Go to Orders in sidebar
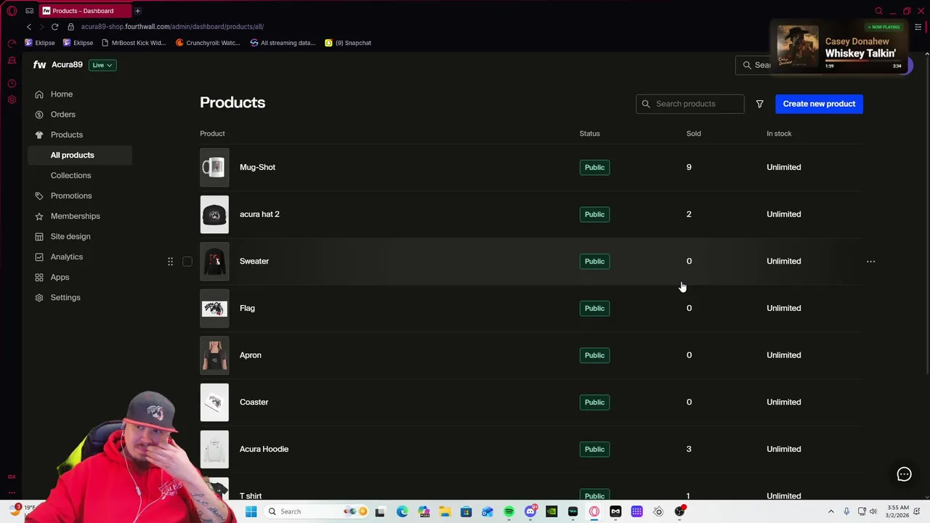This screenshot has height=523, width=930. point(62,114)
